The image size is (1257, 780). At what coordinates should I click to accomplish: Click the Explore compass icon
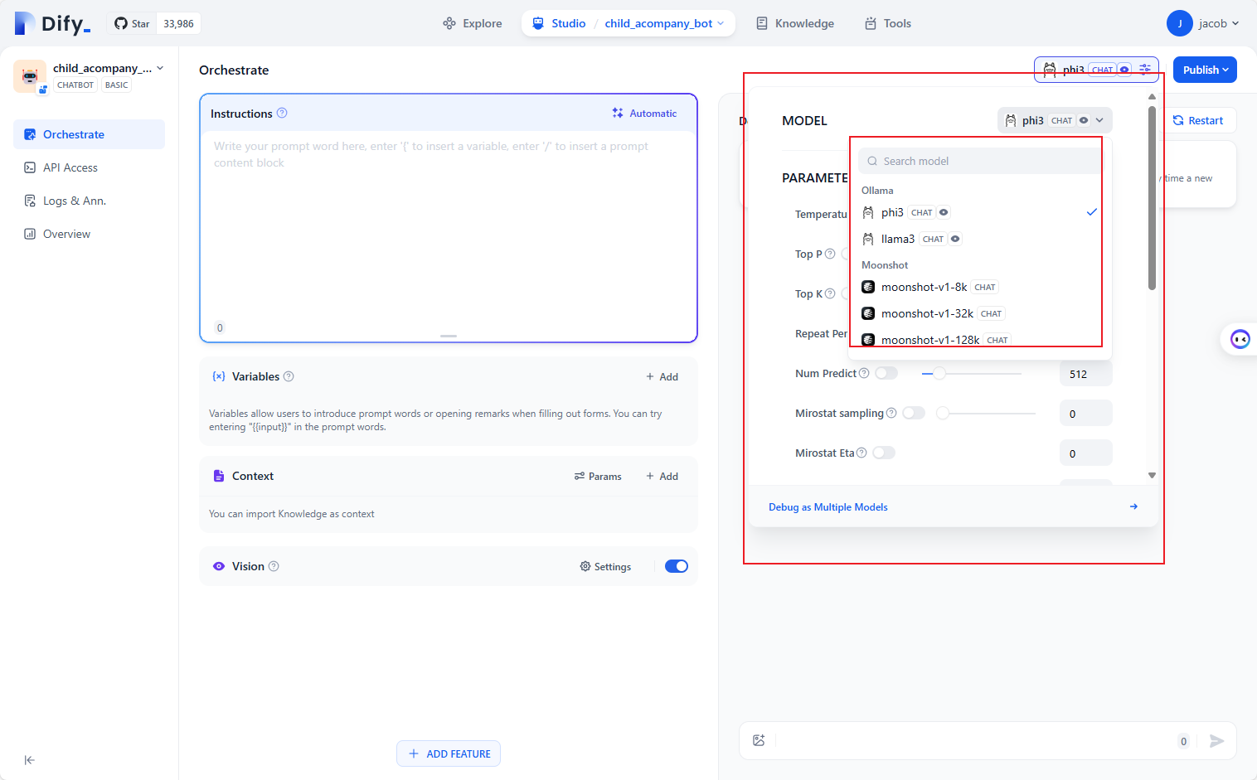click(449, 23)
